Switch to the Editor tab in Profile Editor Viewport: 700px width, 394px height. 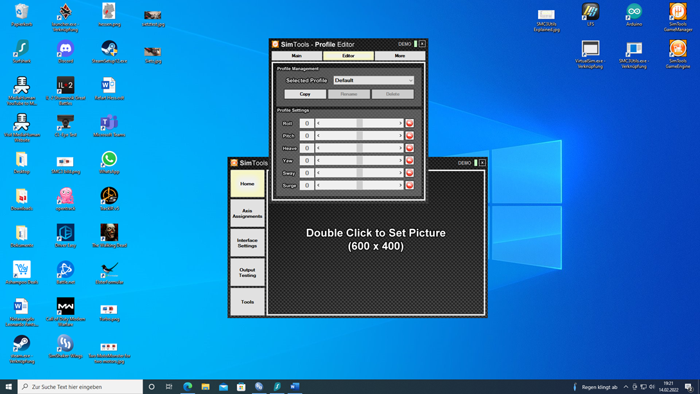tap(348, 56)
